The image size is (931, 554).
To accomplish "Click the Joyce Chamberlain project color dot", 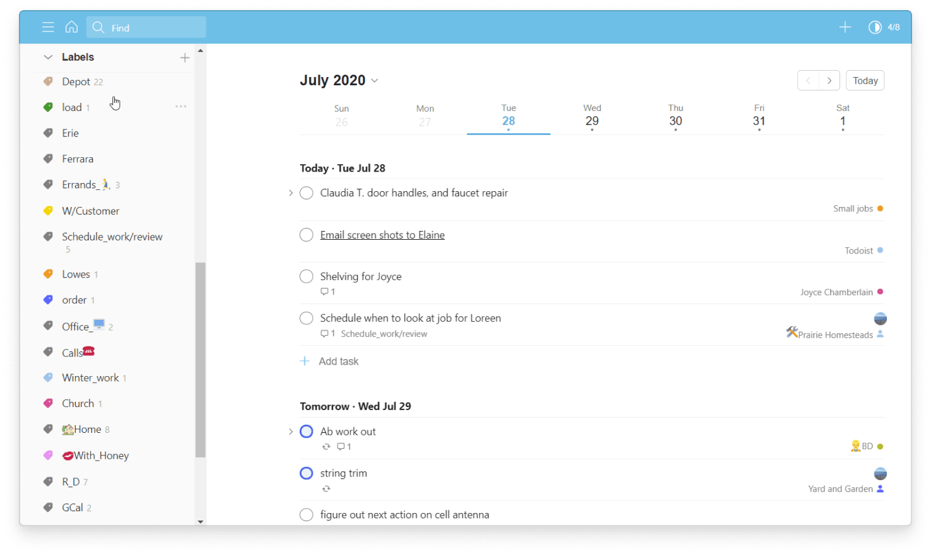I will coord(879,292).
